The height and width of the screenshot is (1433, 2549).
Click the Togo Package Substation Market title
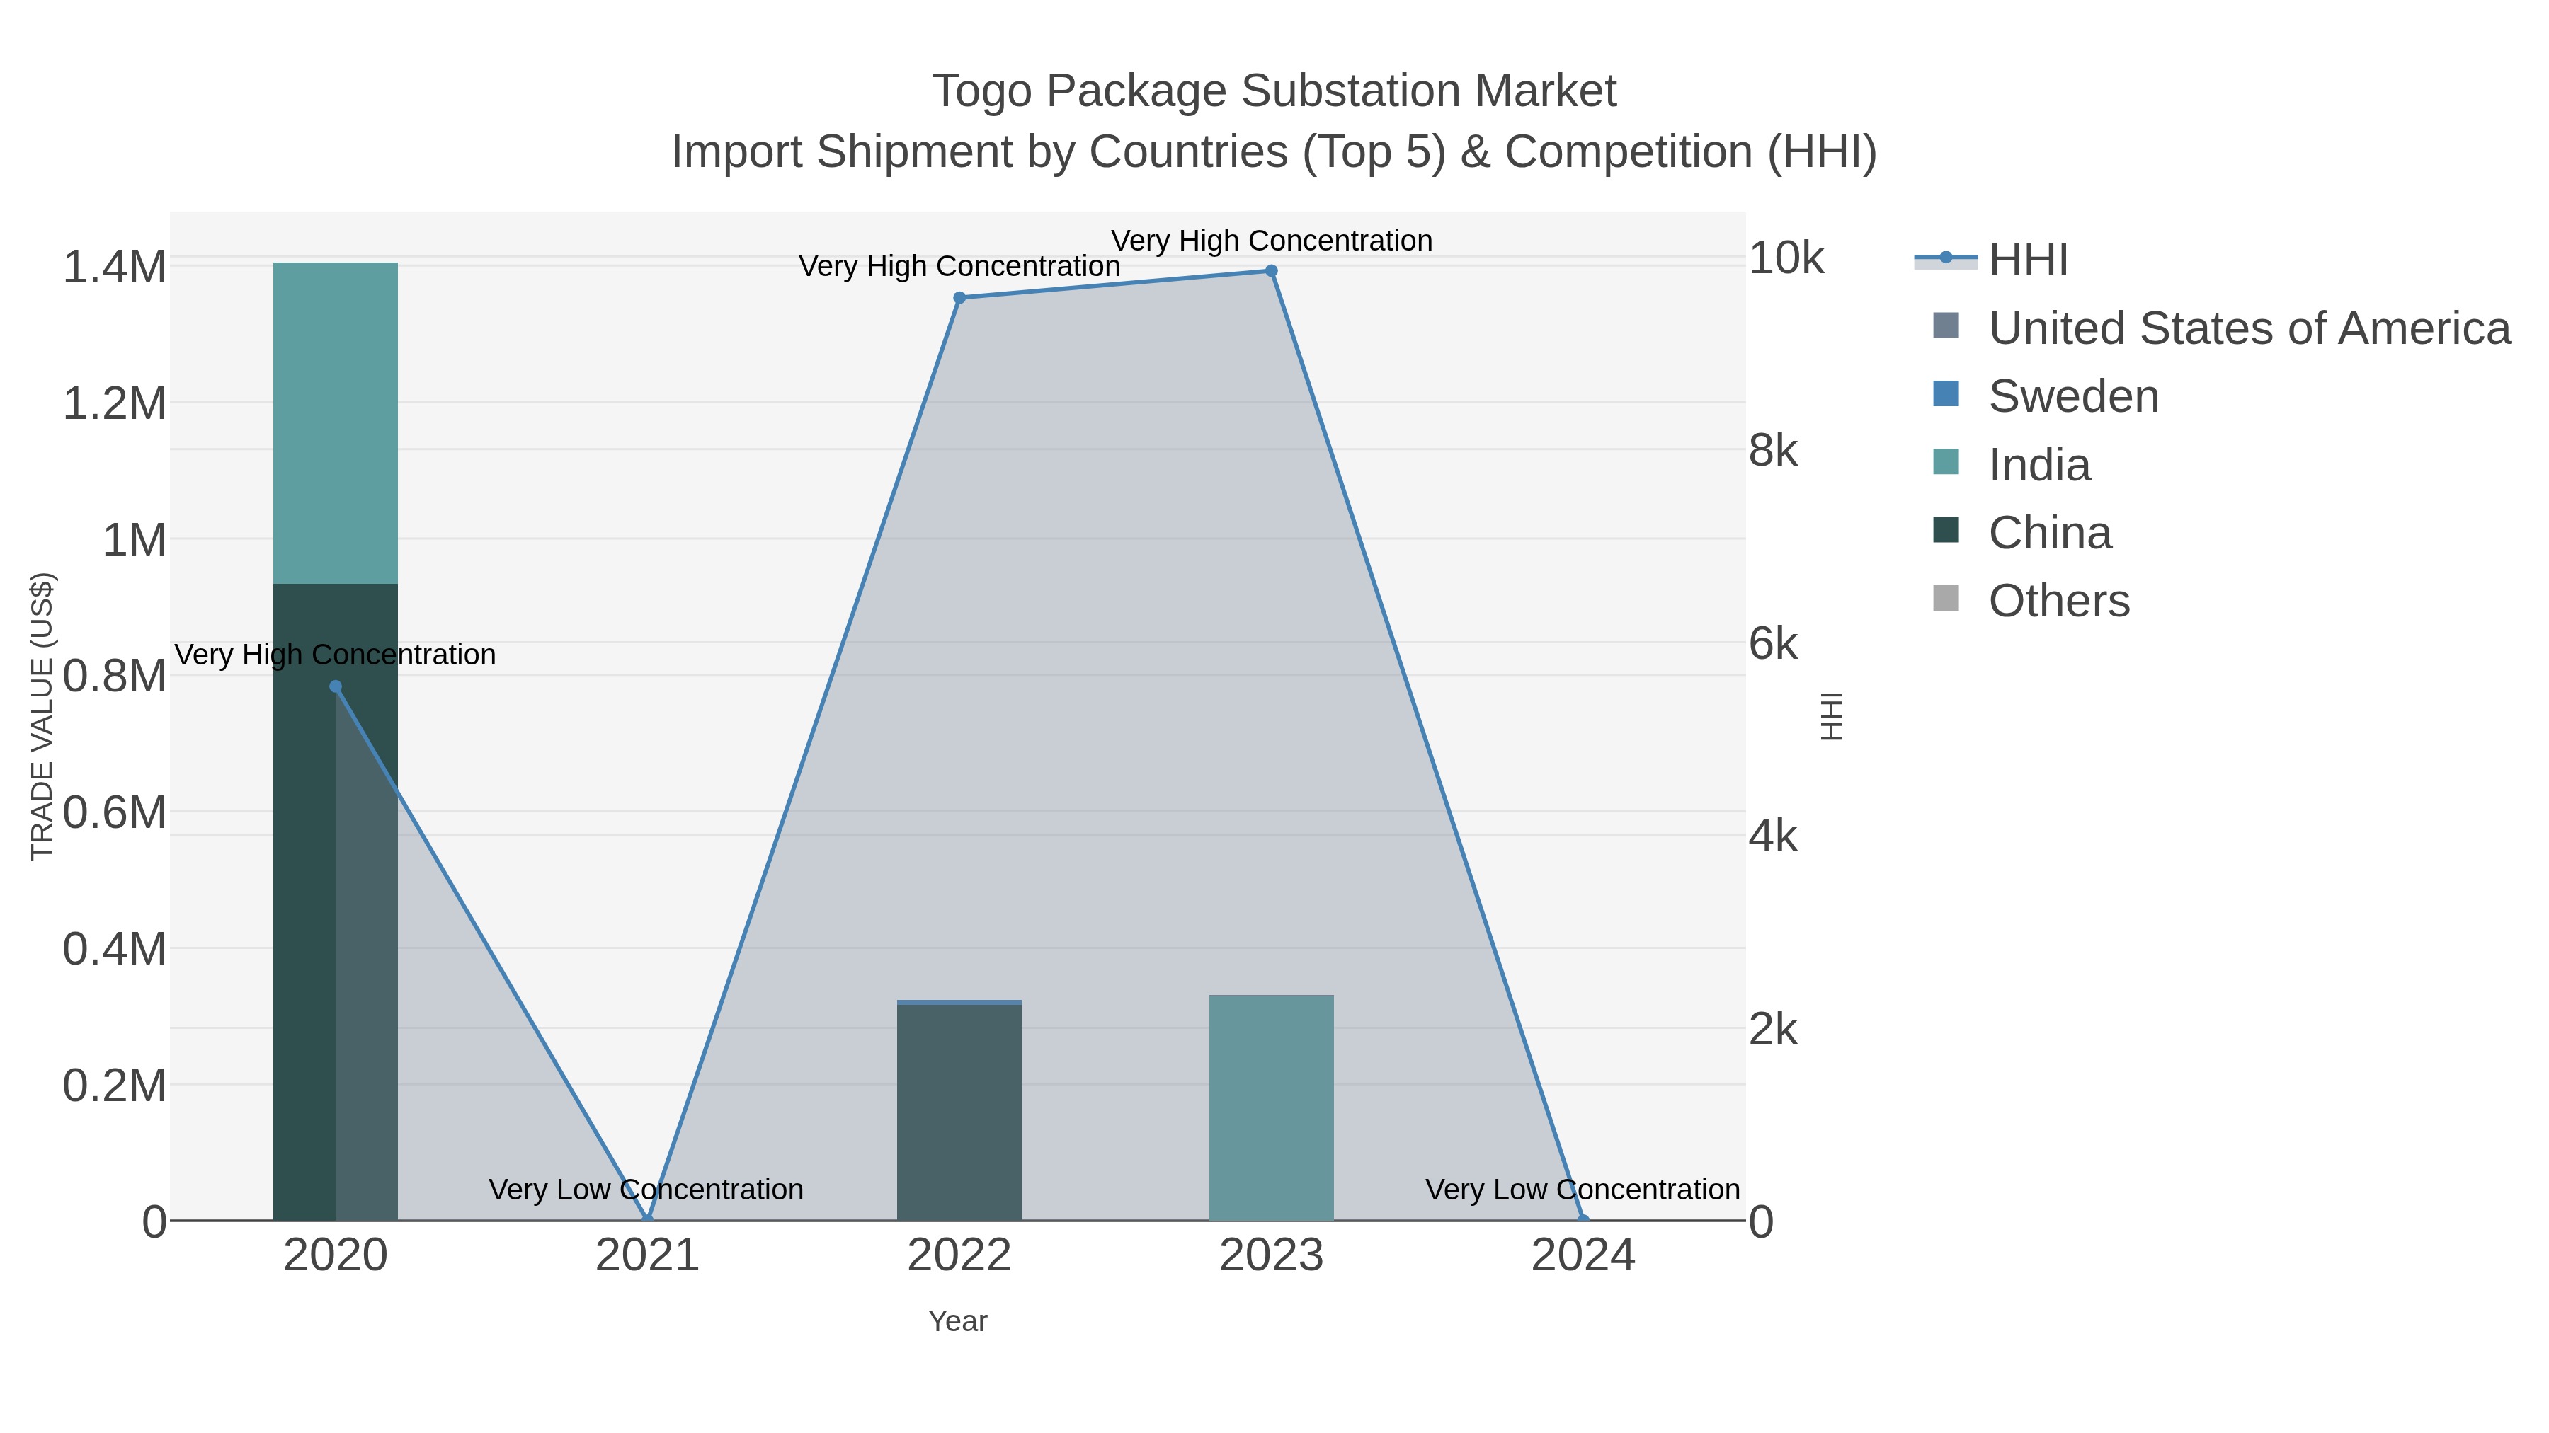pos(1274,91)
